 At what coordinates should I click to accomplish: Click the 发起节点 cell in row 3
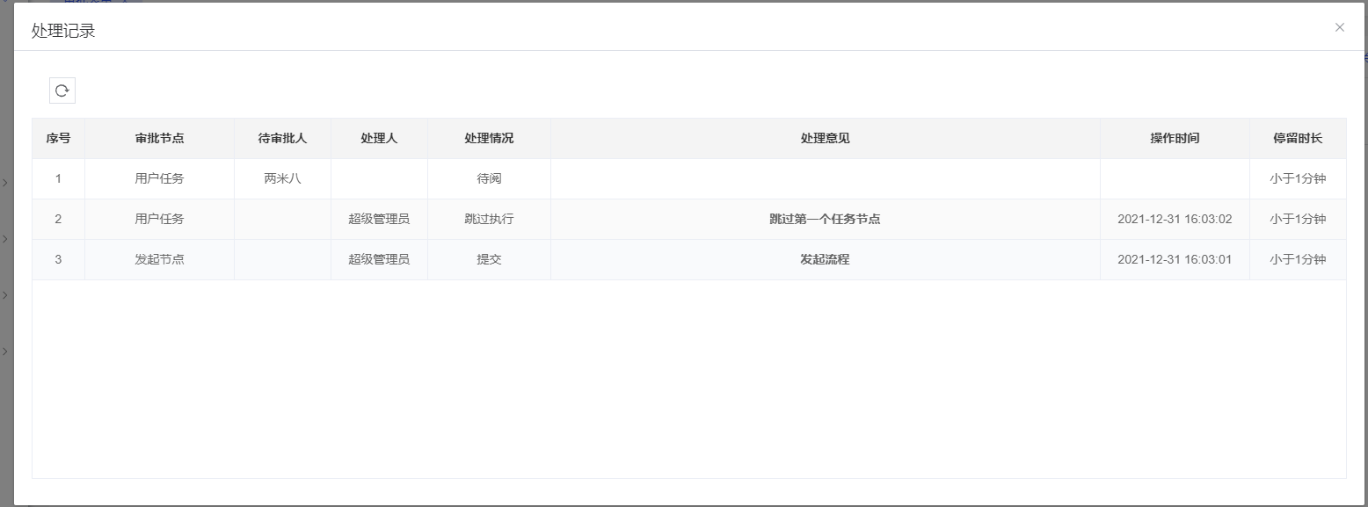(160, 260)
